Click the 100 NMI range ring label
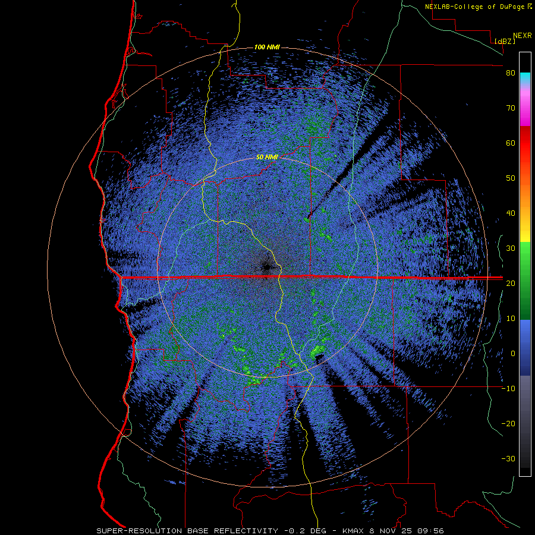Screen dimensions: 535x535 pos(267,47)
